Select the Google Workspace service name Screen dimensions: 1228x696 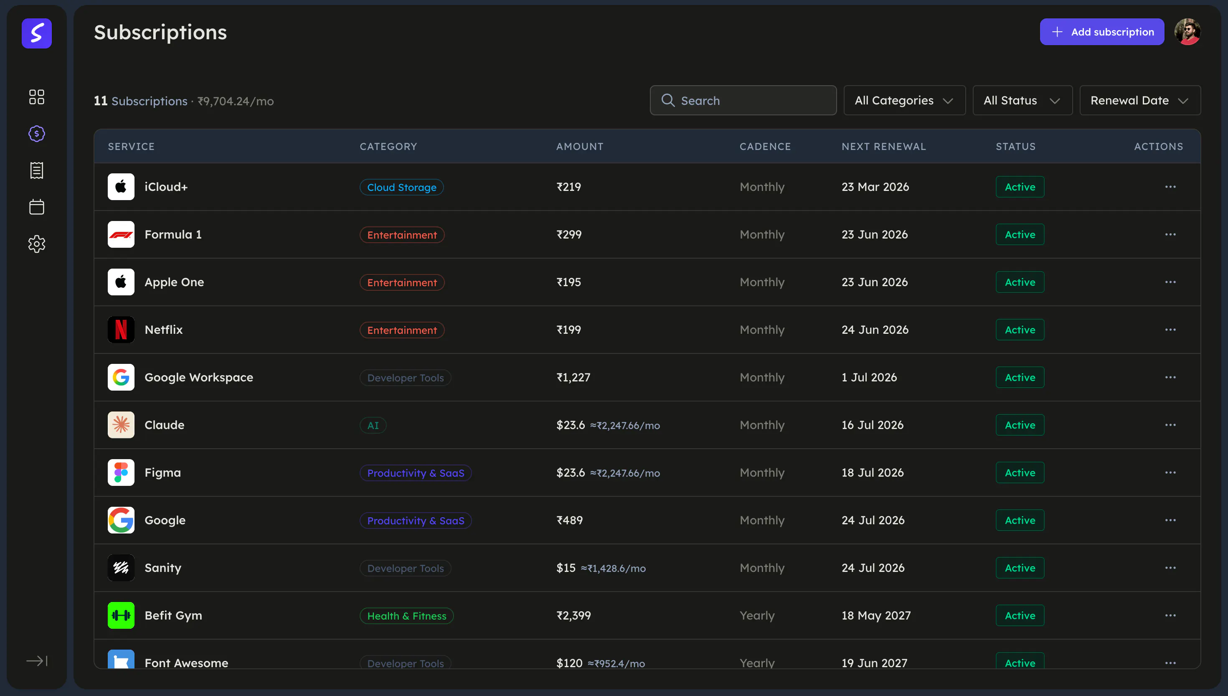(199, 378)
